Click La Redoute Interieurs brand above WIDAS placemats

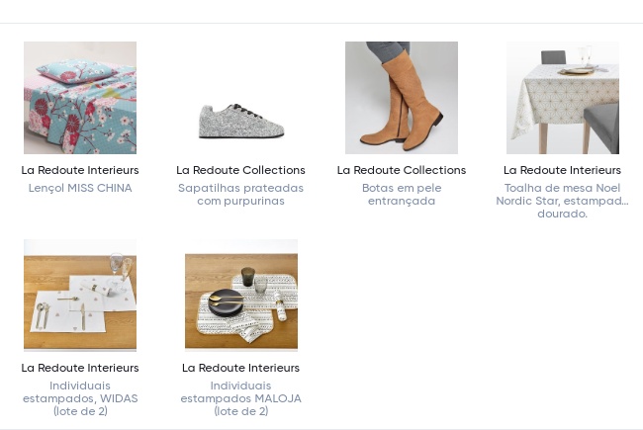[80, 368]
